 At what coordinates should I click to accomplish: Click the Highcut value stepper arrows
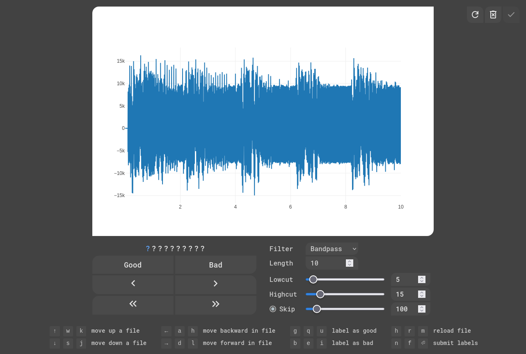[x=421, y=294]
